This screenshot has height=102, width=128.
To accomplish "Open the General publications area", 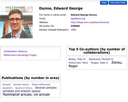I will [x=6, y=85].
